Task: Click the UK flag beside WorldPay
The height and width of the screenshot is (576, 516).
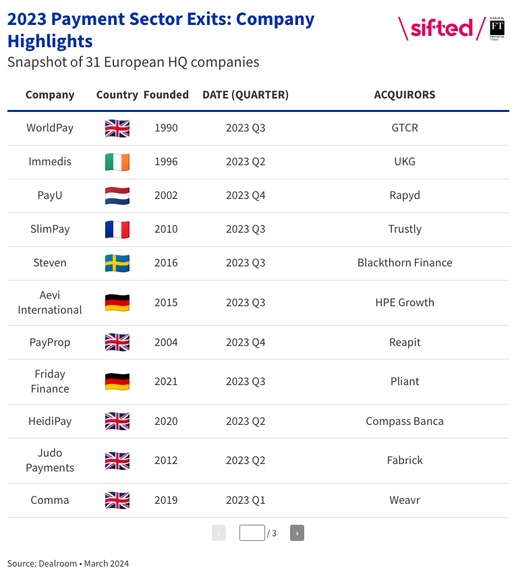Action: pos(117,127)
